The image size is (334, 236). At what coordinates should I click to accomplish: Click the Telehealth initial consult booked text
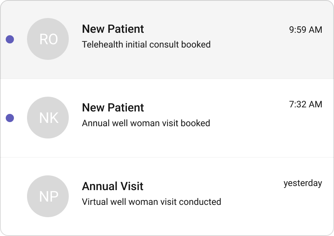point(146,45)
